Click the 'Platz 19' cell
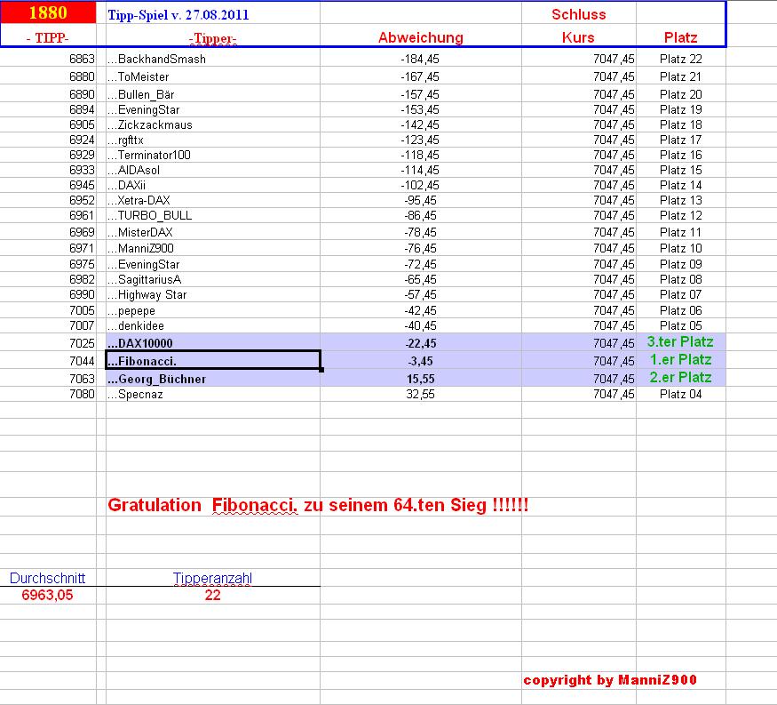Screen dimensions: 777x705 681,109
